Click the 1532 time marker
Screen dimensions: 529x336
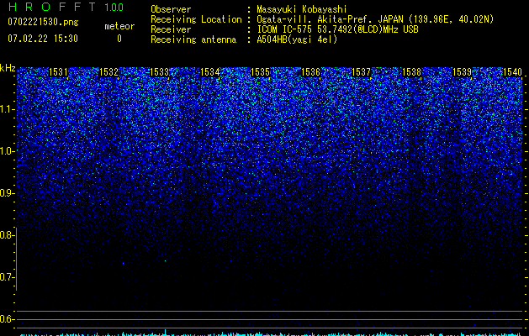coord(109,72)
